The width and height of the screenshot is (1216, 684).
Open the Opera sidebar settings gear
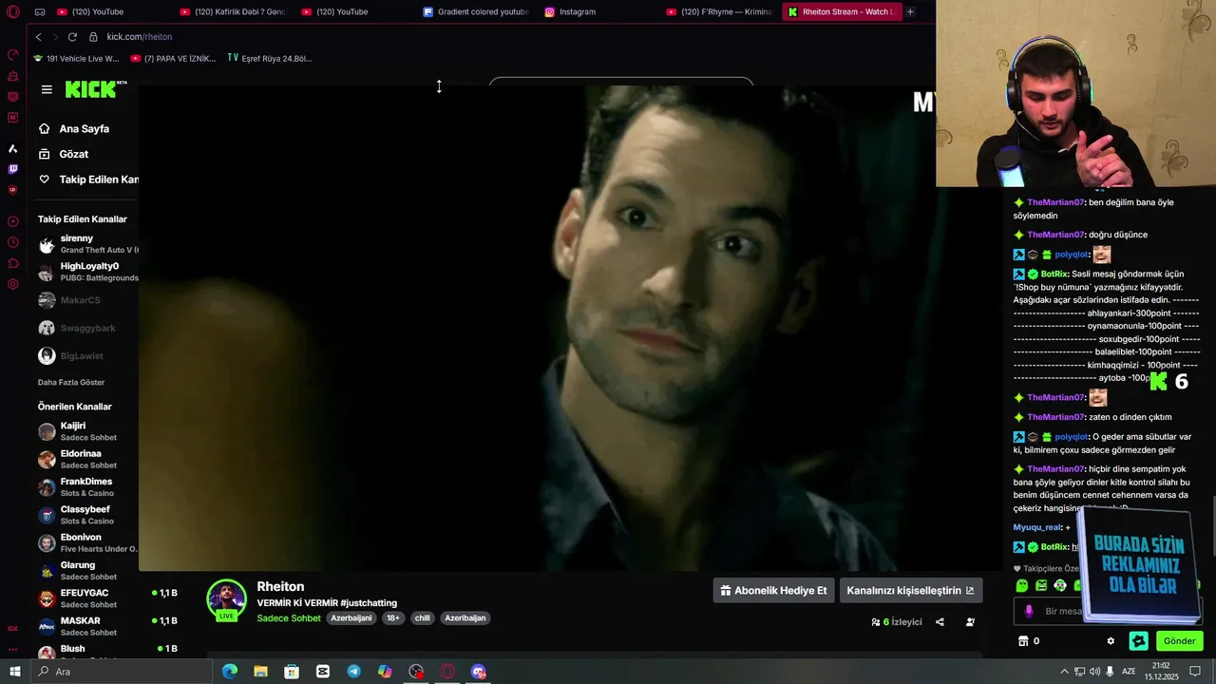point(13,284)
